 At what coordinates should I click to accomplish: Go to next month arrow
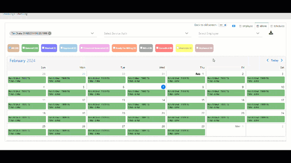282,60
